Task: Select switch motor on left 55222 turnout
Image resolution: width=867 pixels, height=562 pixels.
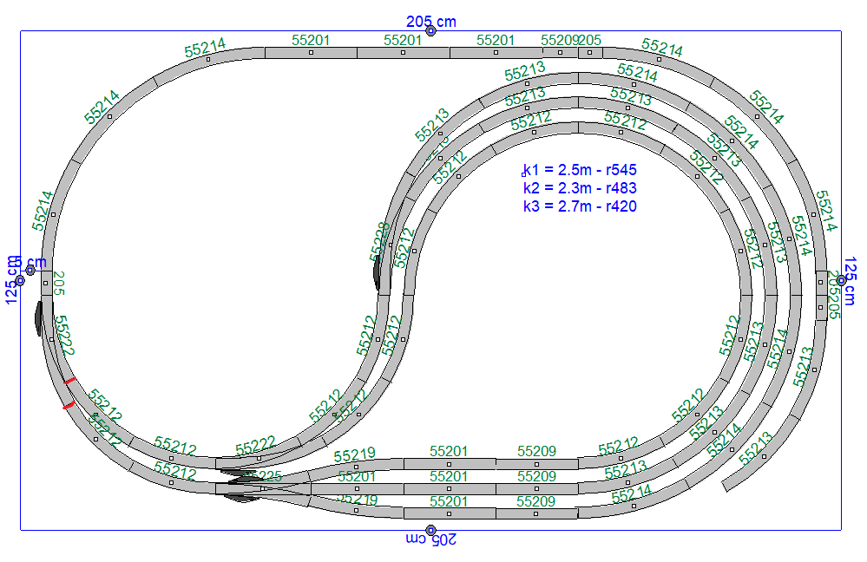Action: [37, 317]
